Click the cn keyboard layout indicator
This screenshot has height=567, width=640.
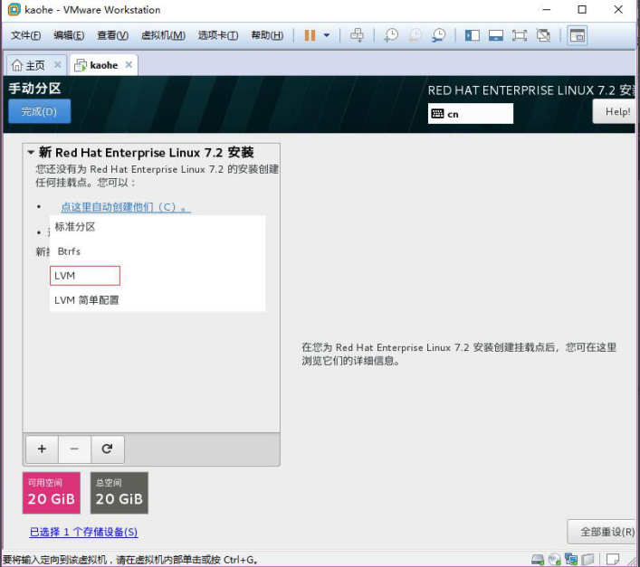(470, 114)
